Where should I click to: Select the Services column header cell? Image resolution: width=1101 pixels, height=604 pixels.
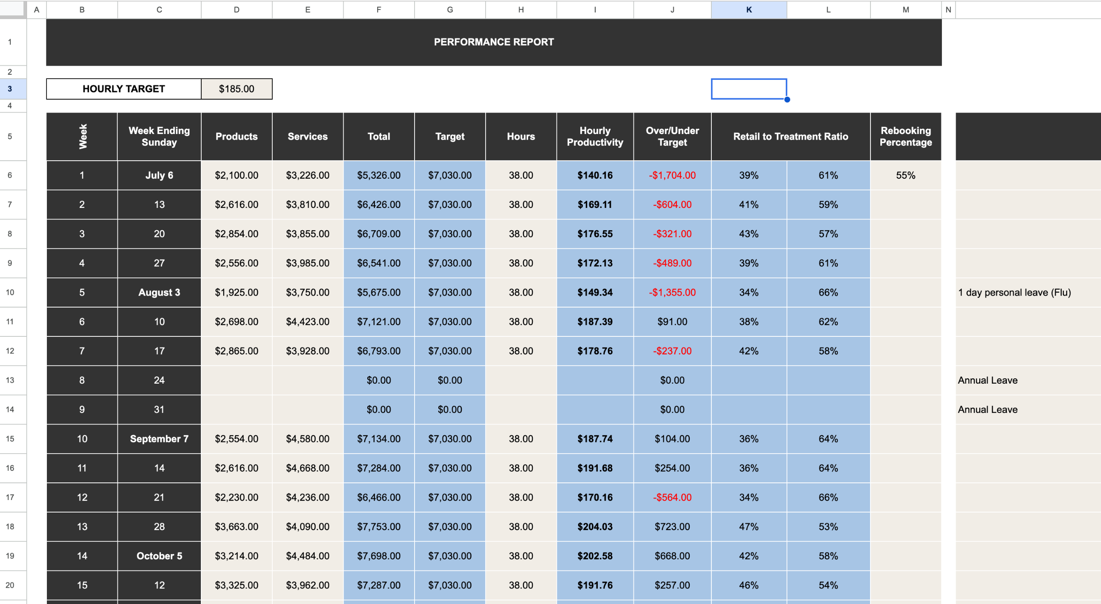(x=308, y=137)
